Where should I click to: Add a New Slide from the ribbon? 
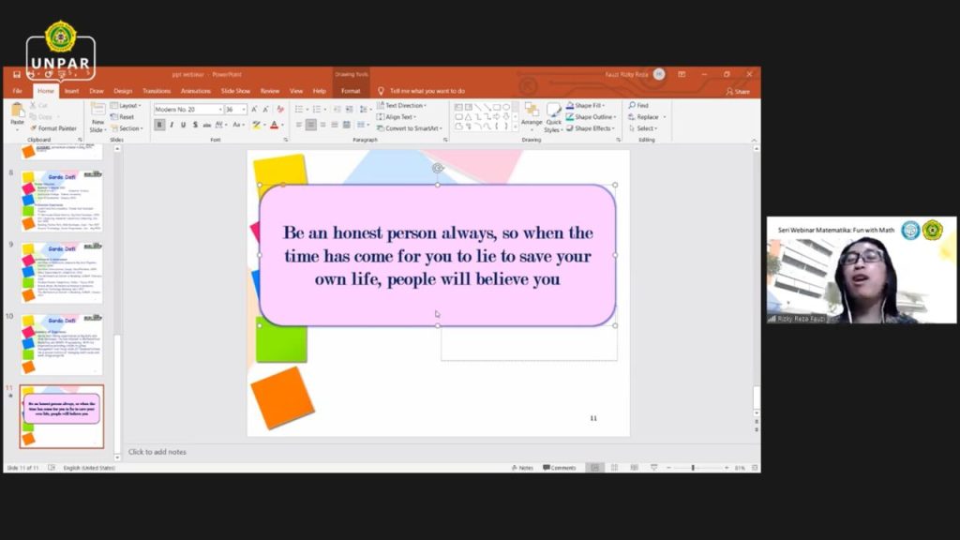(97, 117)
